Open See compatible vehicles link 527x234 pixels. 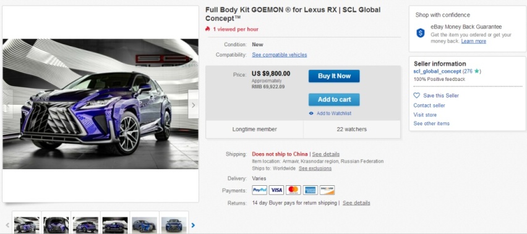coord(280,55)
